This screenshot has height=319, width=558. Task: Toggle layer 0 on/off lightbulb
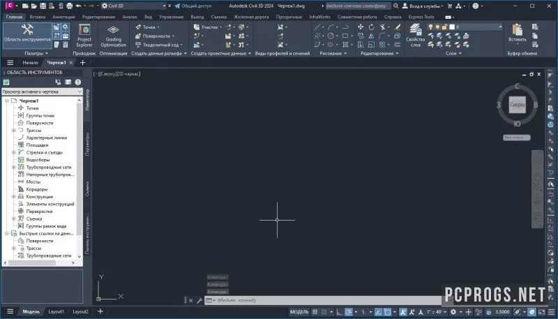click(430, 27)
